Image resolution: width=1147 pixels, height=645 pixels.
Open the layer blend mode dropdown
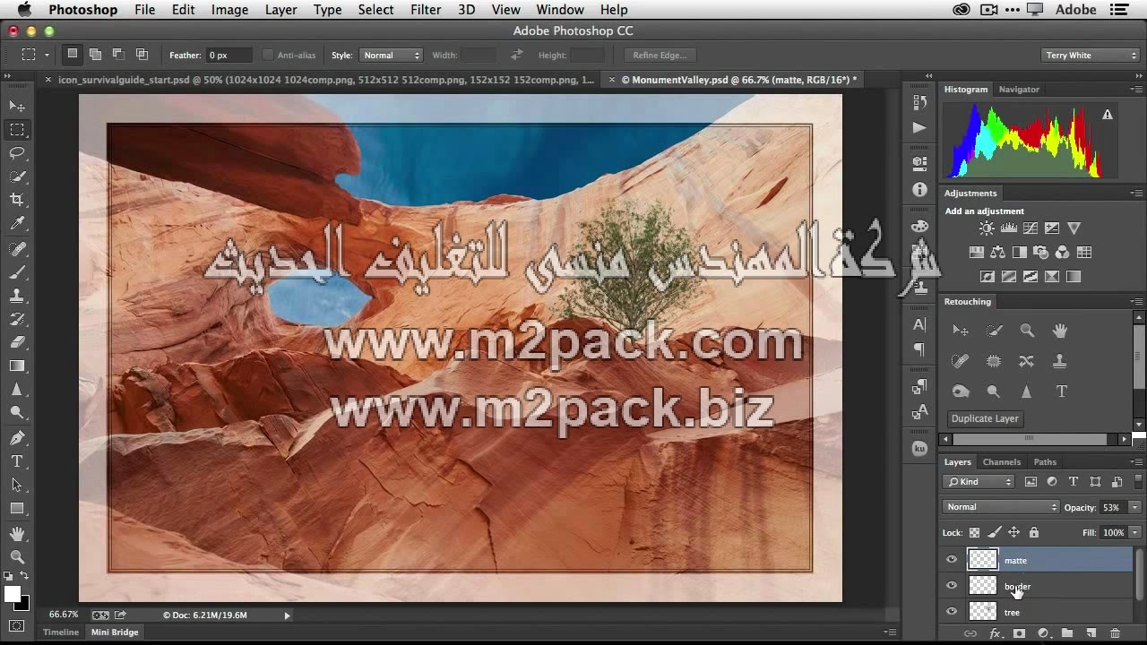click(1001, 507)
